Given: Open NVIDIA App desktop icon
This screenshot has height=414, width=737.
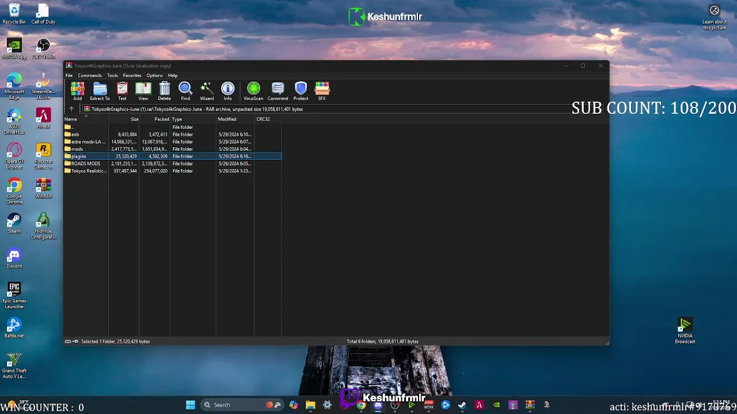Looking at the screenshot, I should tap(14, 49).
